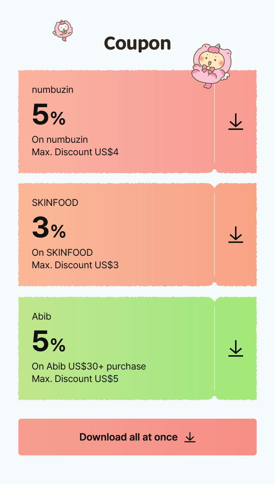Download the SKINFOOD 3% coupon
275x484 pixels.
click(x=235, y=234)
